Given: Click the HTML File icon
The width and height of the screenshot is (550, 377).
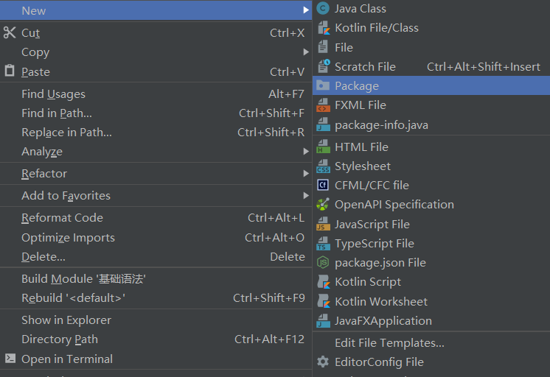Looking at the screenshot, I should tap(323, 147).
